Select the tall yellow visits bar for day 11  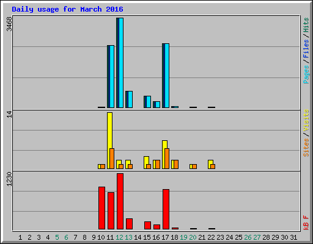109,131
